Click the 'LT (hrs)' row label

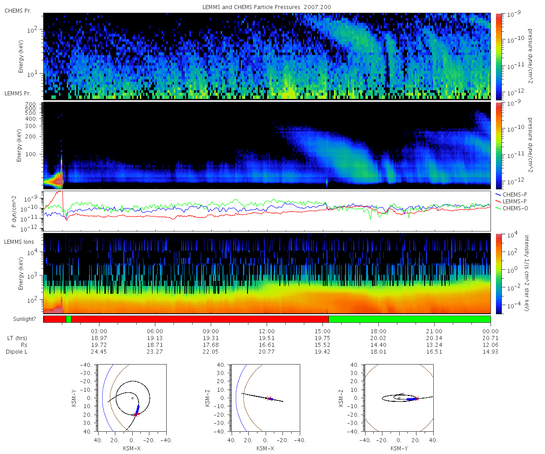pyautogui.click(x=17, y=338)
